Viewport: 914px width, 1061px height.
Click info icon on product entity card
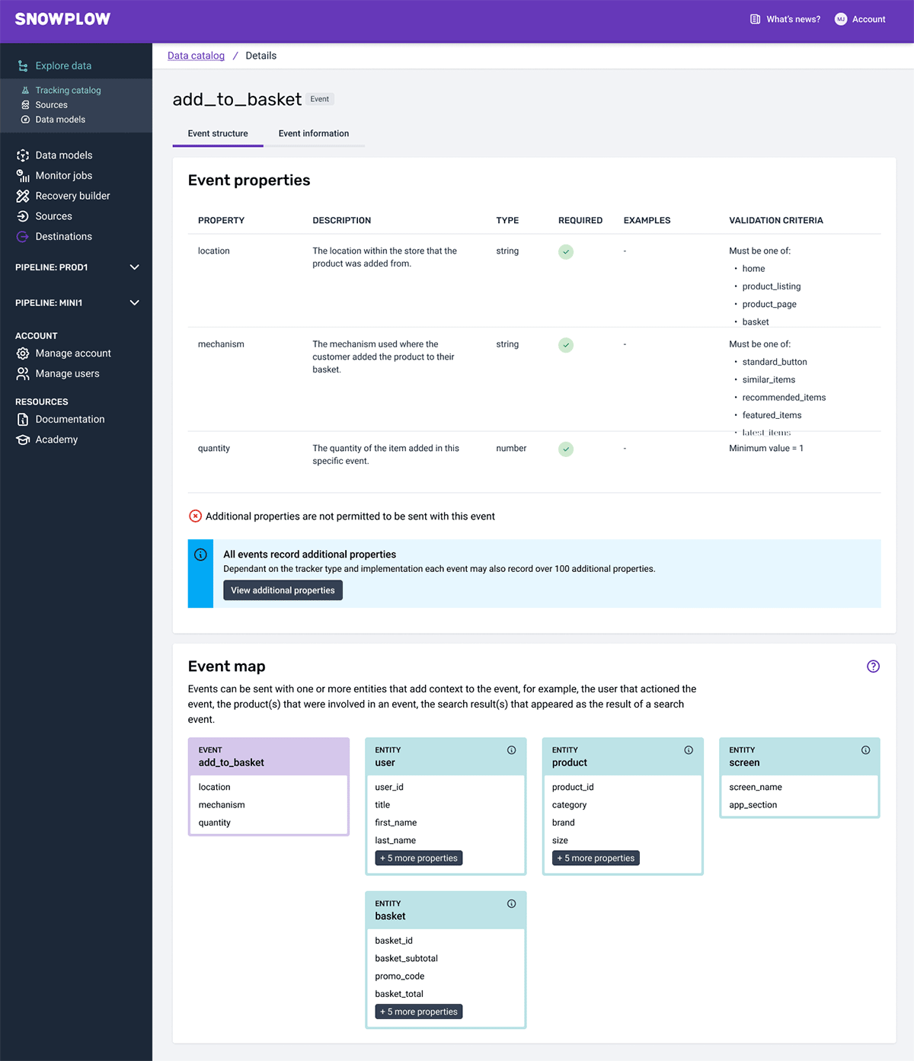(x=689, y=750)
